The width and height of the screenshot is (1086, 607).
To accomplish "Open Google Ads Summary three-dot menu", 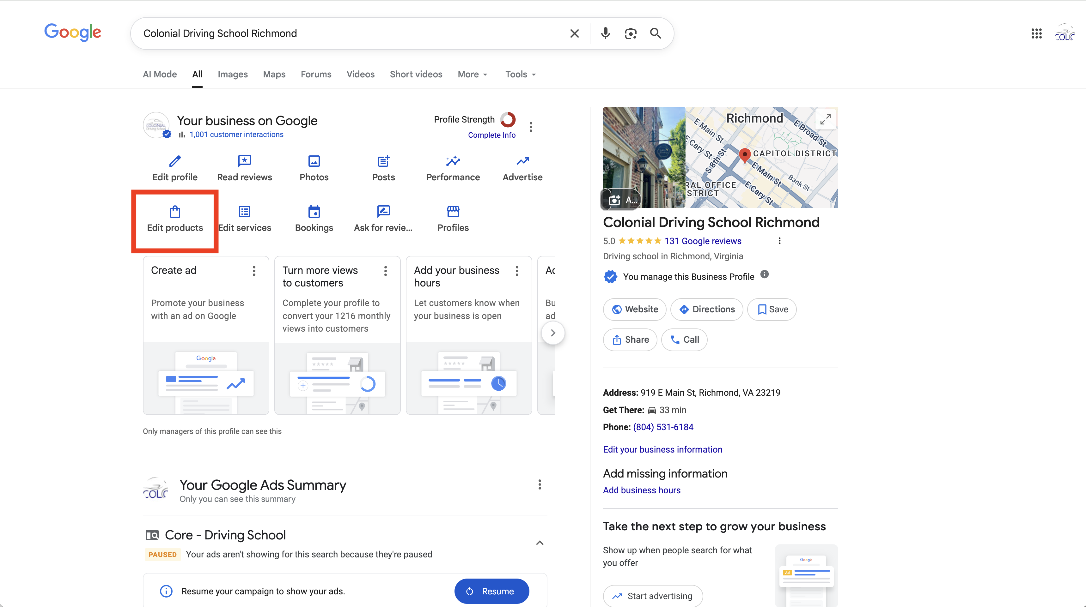I will tap(540, 484).
